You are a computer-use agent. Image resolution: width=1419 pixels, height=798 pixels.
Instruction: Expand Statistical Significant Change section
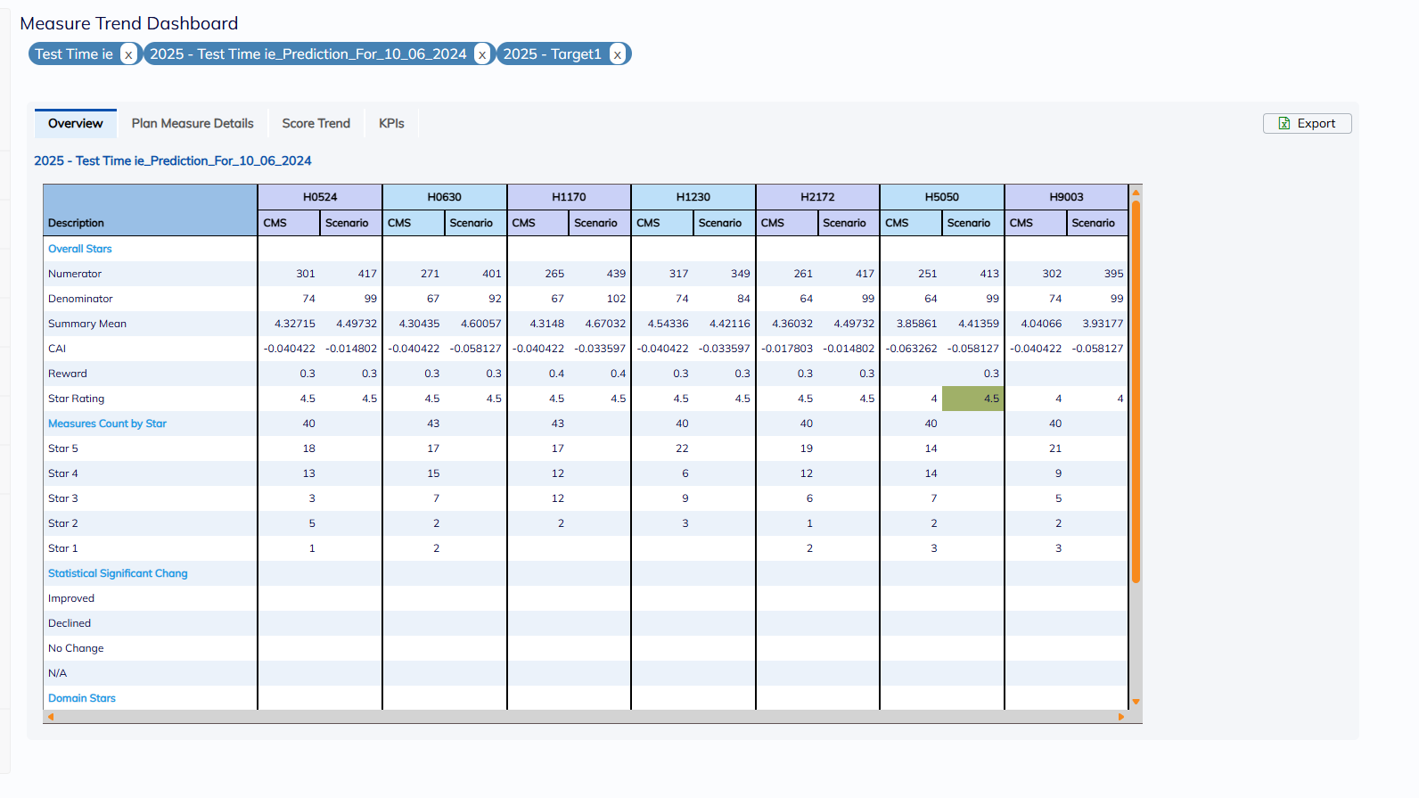click(x=118, y=573)
